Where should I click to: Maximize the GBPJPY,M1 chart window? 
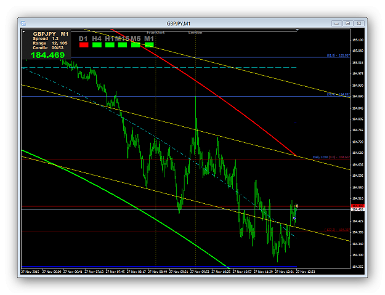tap(347, 23)
